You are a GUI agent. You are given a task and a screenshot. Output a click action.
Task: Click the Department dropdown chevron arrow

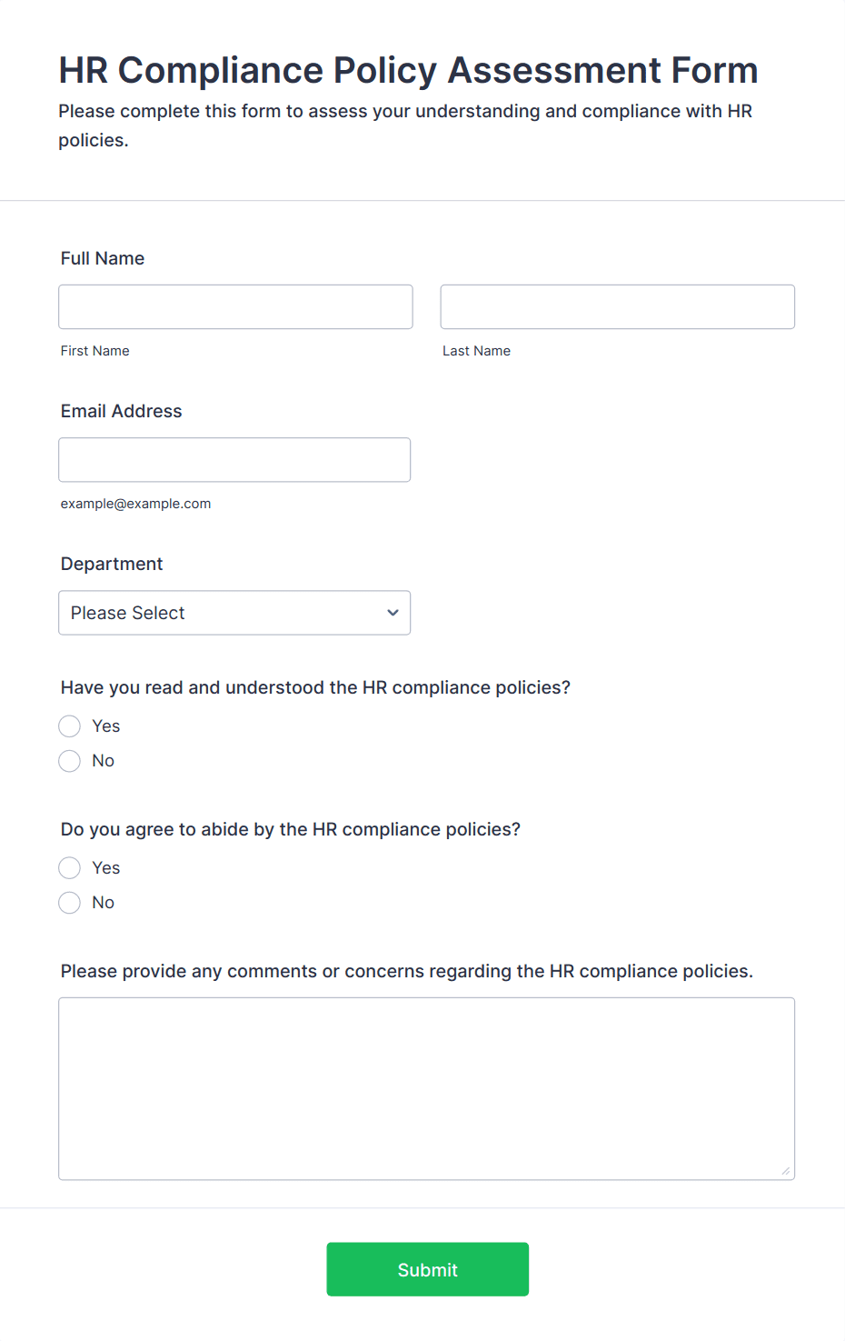(393, 613)
